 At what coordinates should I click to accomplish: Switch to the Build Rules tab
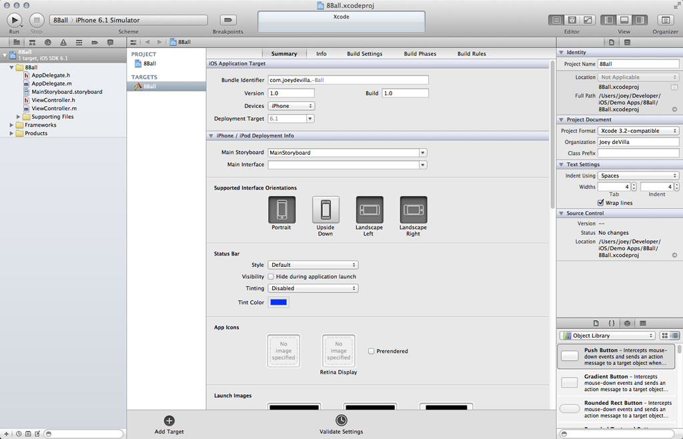coord(472,53)
